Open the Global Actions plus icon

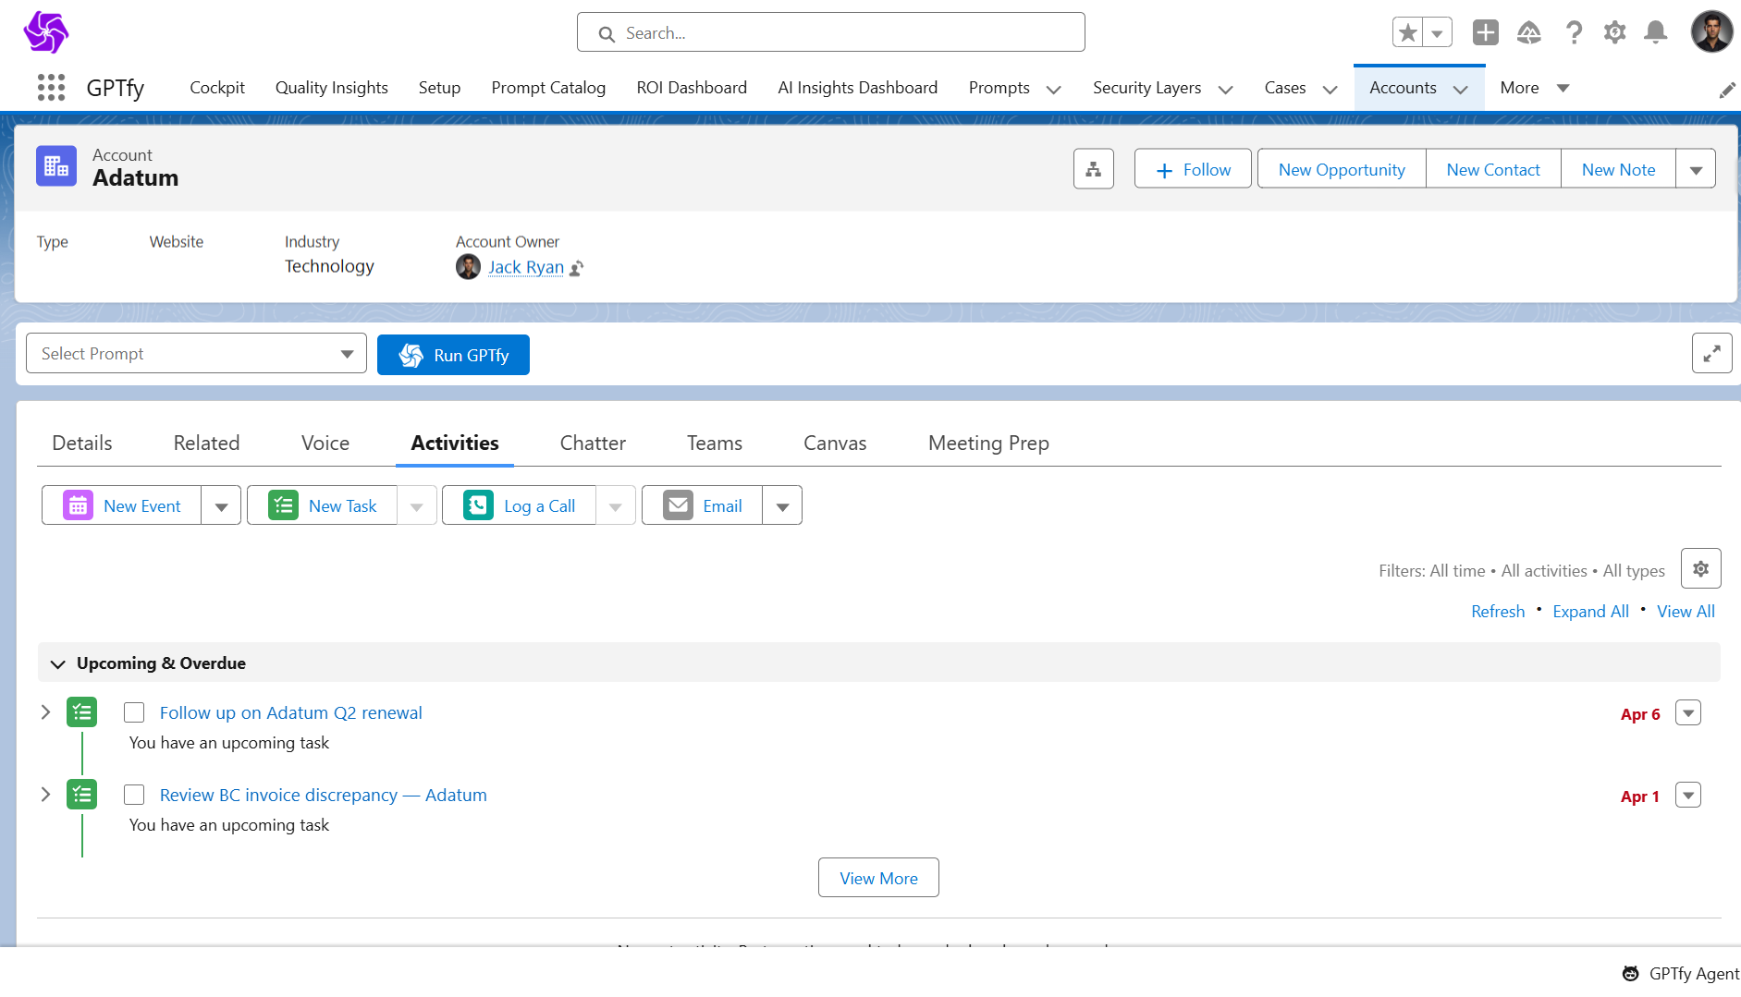(1486, 32)
